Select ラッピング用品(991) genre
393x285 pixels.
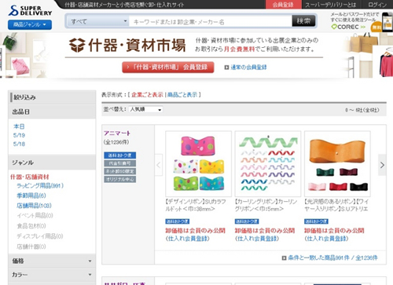point(40,186)
